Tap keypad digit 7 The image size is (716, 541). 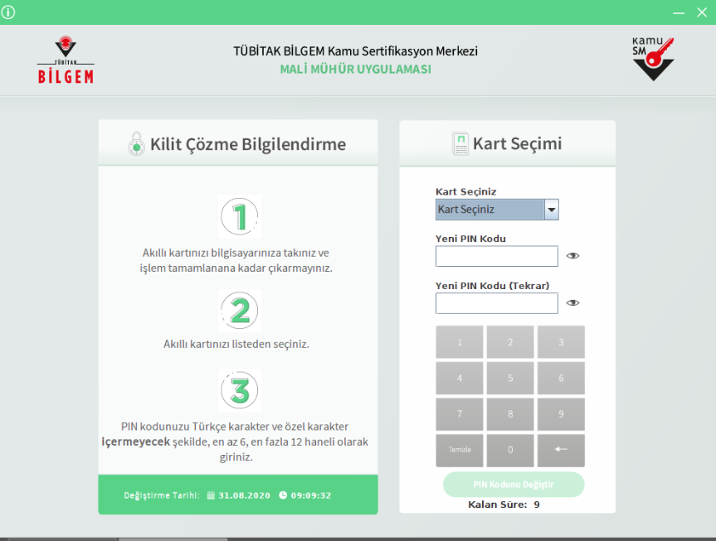(x=460, y=414)
